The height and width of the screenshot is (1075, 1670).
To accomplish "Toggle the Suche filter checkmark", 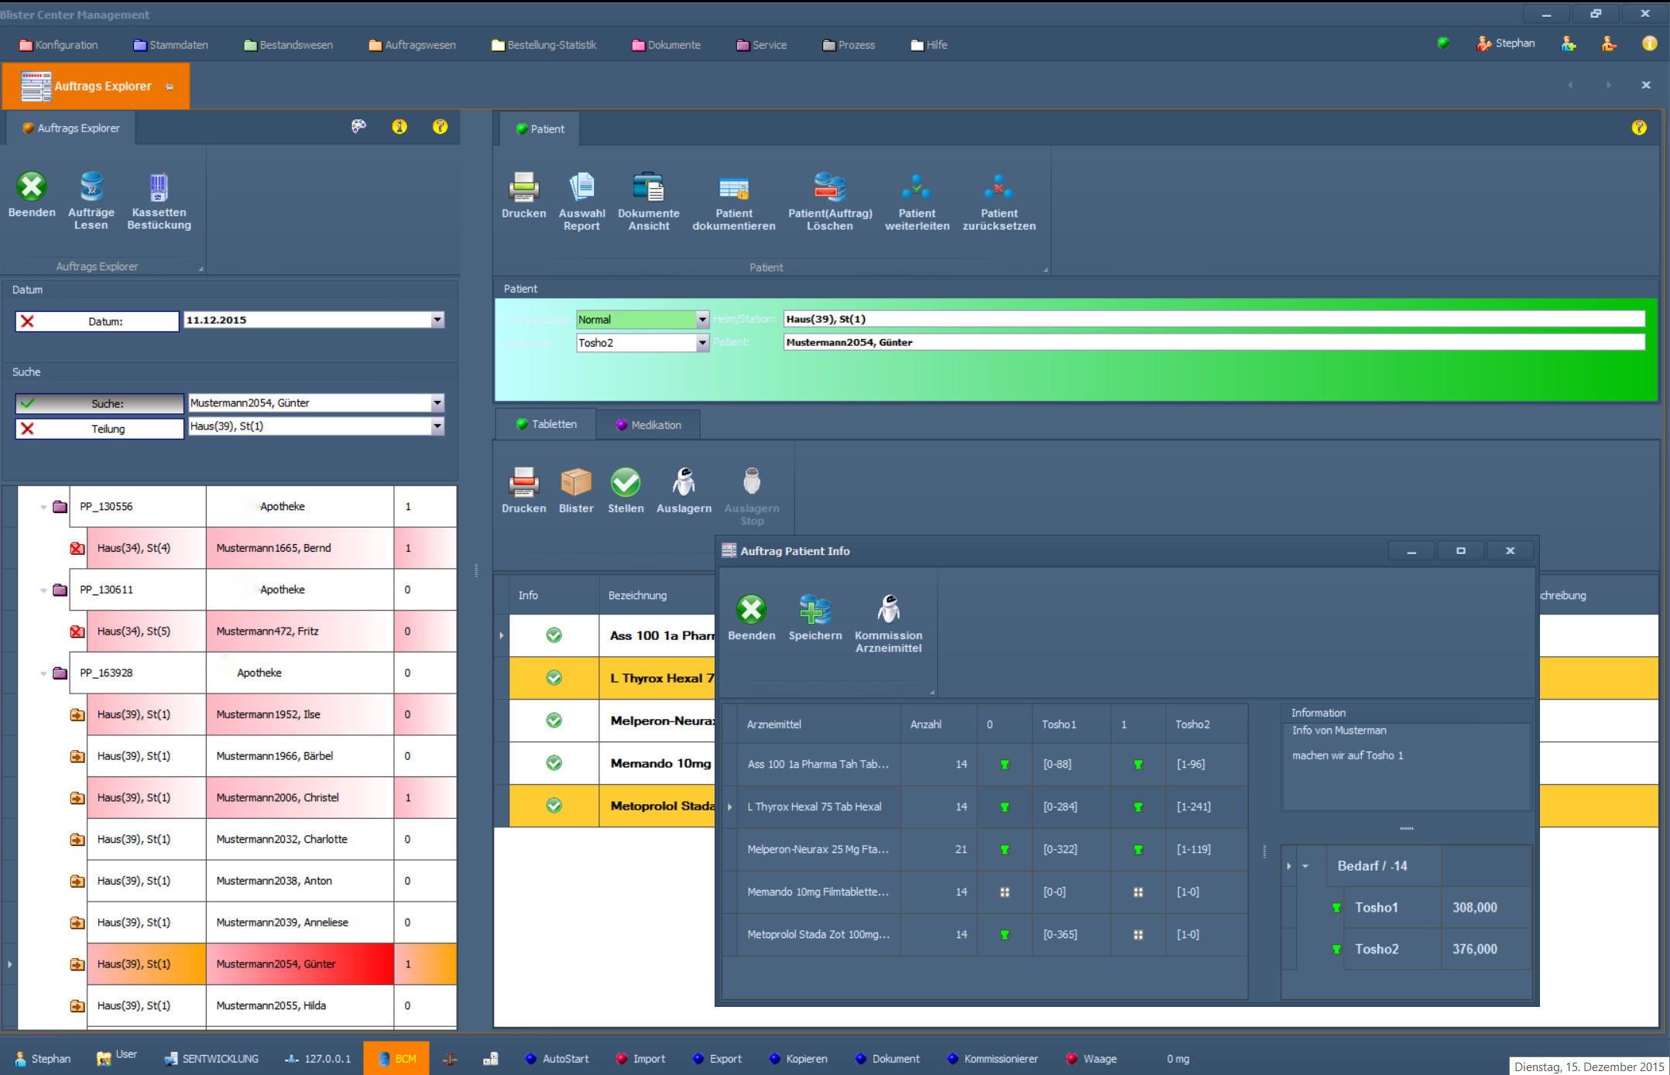I will click(28, 403).
